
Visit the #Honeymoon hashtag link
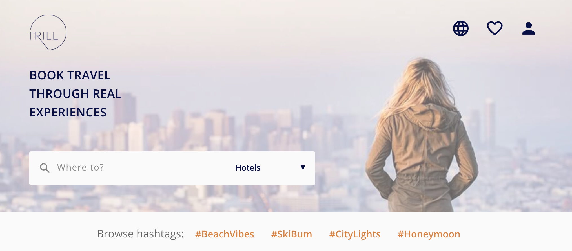(x=429, y=234)
